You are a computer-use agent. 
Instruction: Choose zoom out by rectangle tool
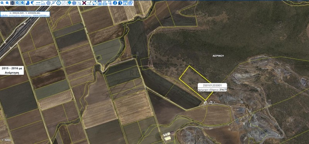coord(23,3)
